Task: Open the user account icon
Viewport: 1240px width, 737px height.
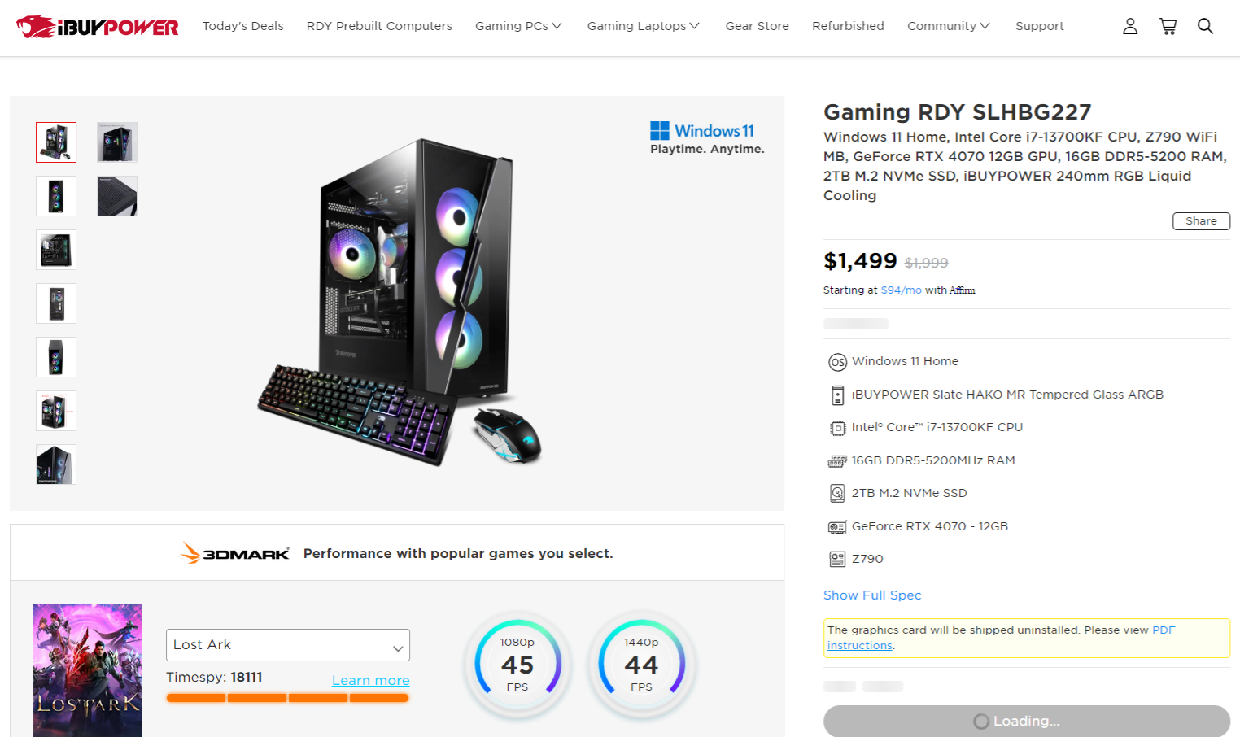Action: coord(1130,26)
